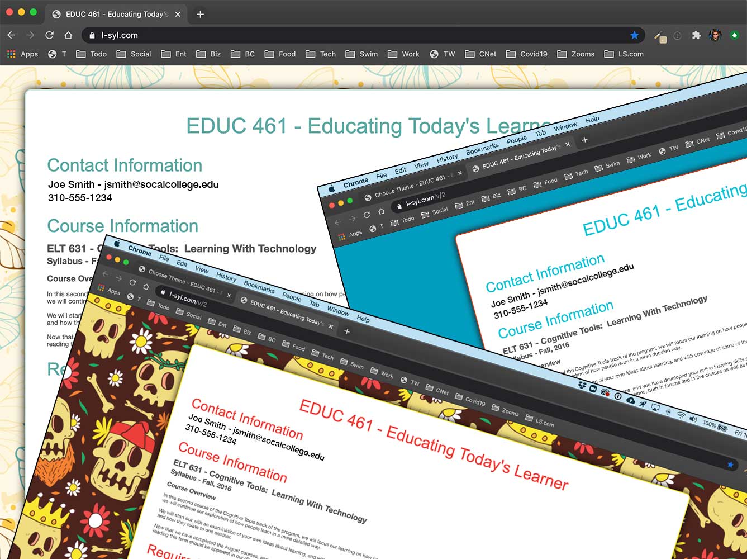Open a new tab with the plus button
Image resolution: width=747 pixels, height=559 pixels.
click(200, 14)
